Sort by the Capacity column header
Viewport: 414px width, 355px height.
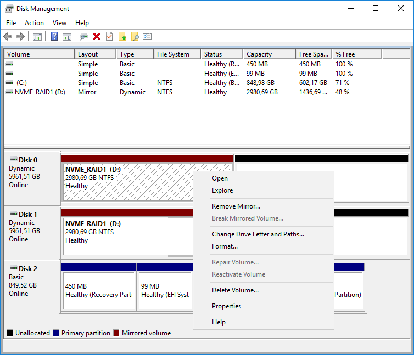(x=269, y=54)
